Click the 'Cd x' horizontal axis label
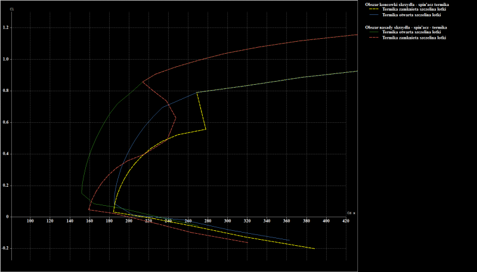 pos(351,213)
